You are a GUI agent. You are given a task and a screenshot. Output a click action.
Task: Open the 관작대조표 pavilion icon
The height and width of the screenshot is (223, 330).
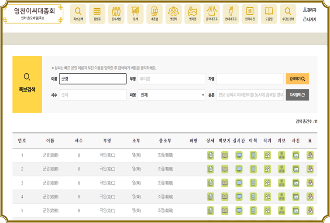click(x=212, y=14)
